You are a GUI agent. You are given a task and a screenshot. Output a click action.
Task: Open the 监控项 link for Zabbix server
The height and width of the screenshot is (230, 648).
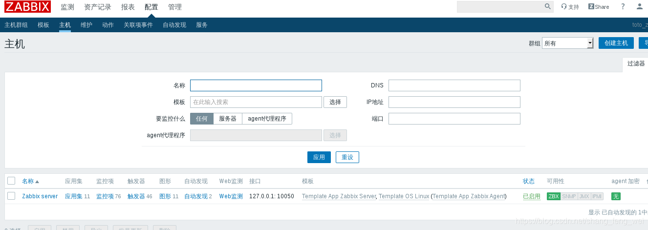[x=105, y=196]
